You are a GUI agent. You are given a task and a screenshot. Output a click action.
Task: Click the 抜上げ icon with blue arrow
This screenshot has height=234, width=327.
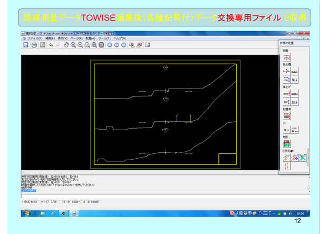pyautogui.click(x=294, y=102)
